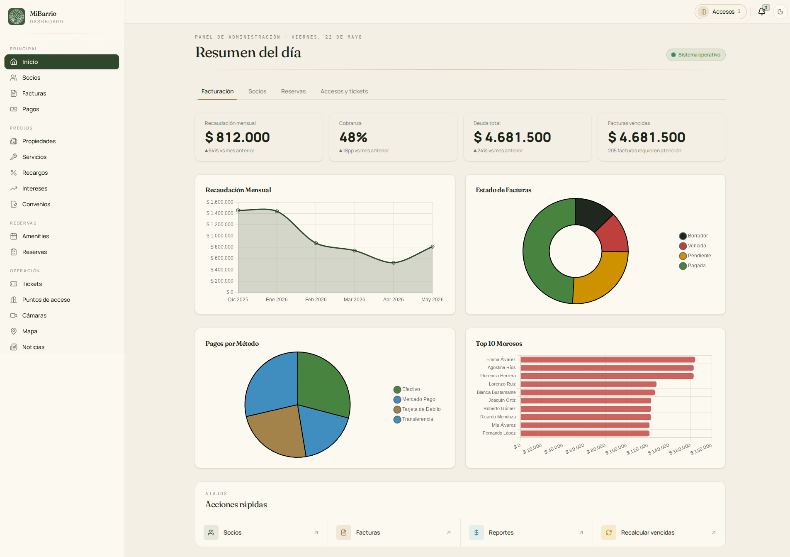The height and width of the screenshot is (557, 790).
Task: Toggle Pendiente legend item
Action: (x=695, y=256)
